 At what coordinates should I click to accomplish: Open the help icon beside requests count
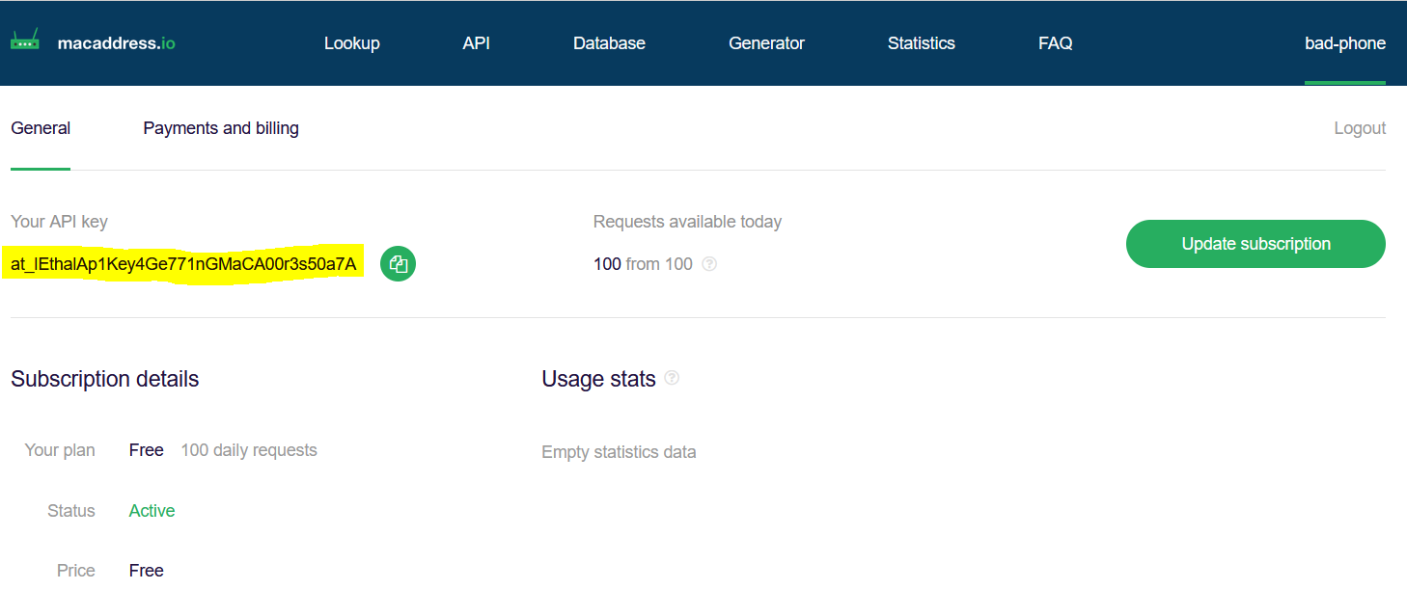coord(709,264)
